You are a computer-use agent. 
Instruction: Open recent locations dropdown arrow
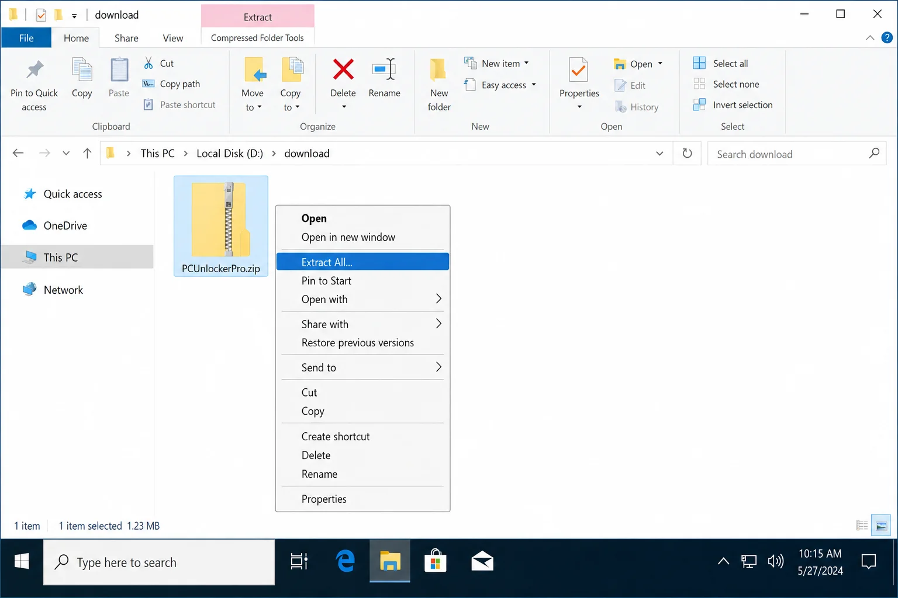66,154
